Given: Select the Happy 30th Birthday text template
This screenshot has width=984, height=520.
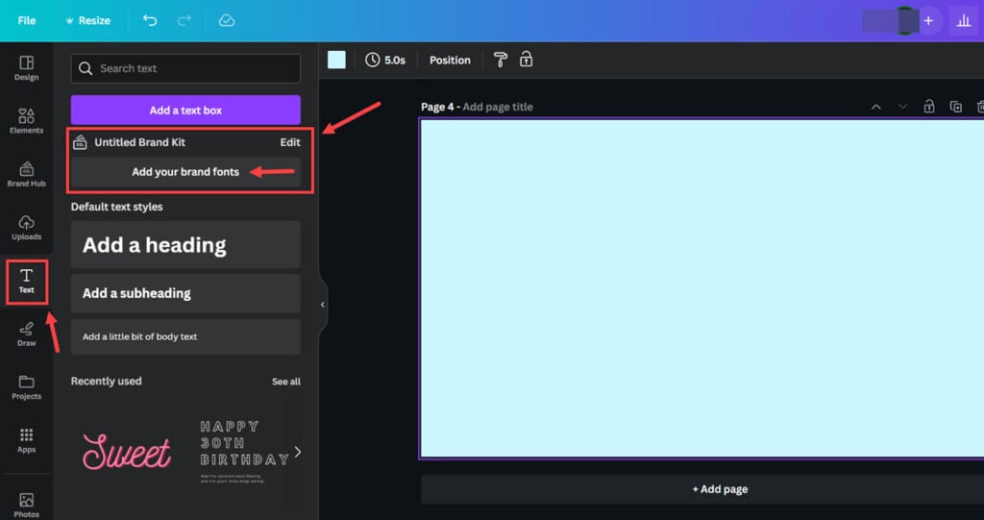Looking at the screenshot, I should [243, 451].
